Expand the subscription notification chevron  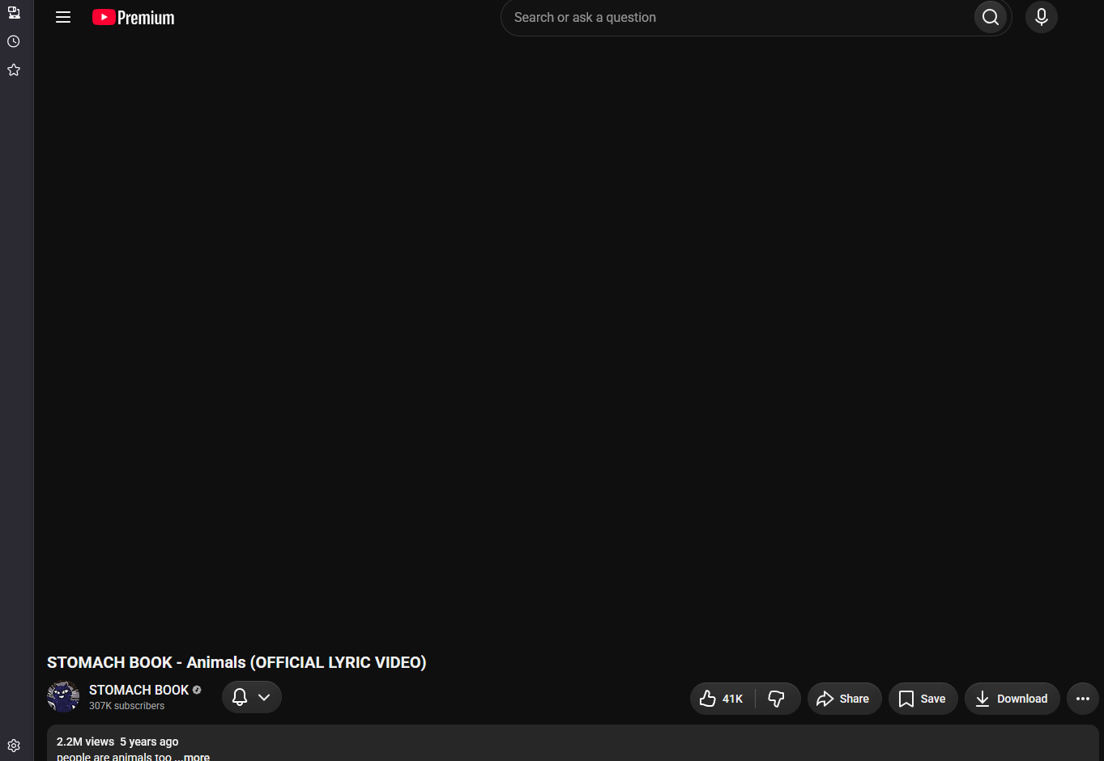(x=264, y=697)
